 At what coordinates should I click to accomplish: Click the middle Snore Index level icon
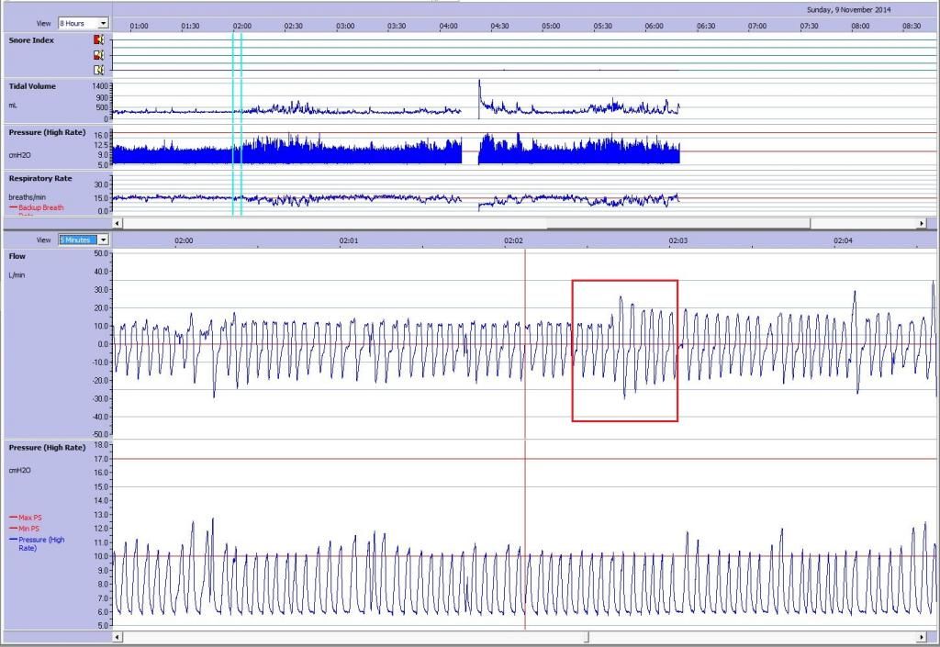click(99, 55)
